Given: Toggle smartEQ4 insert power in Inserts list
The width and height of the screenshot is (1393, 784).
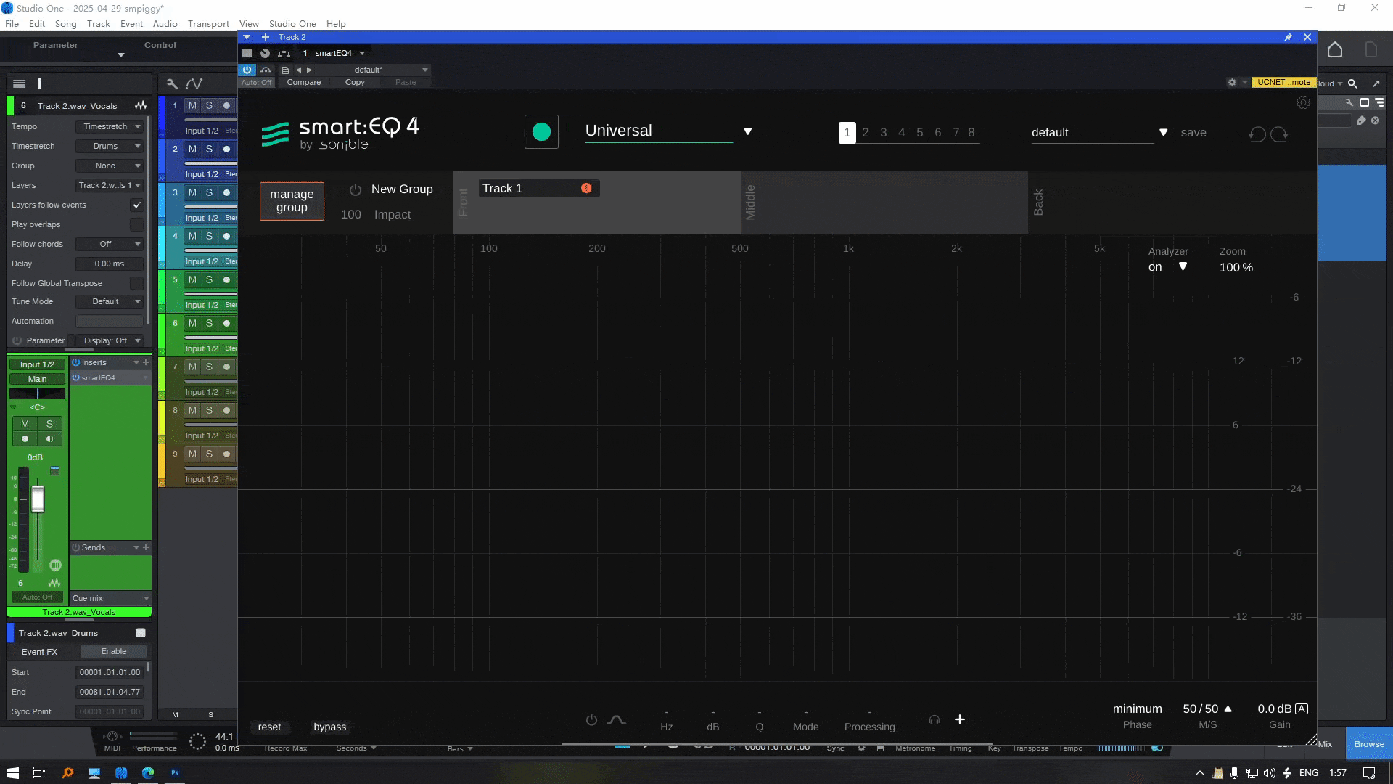Looking at the screenshot, I should pyautogui.click(x=75, y=377).
